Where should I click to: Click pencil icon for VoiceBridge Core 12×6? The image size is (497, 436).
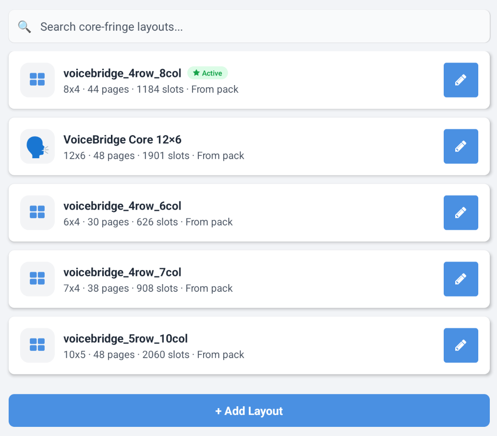pos(461,146)
